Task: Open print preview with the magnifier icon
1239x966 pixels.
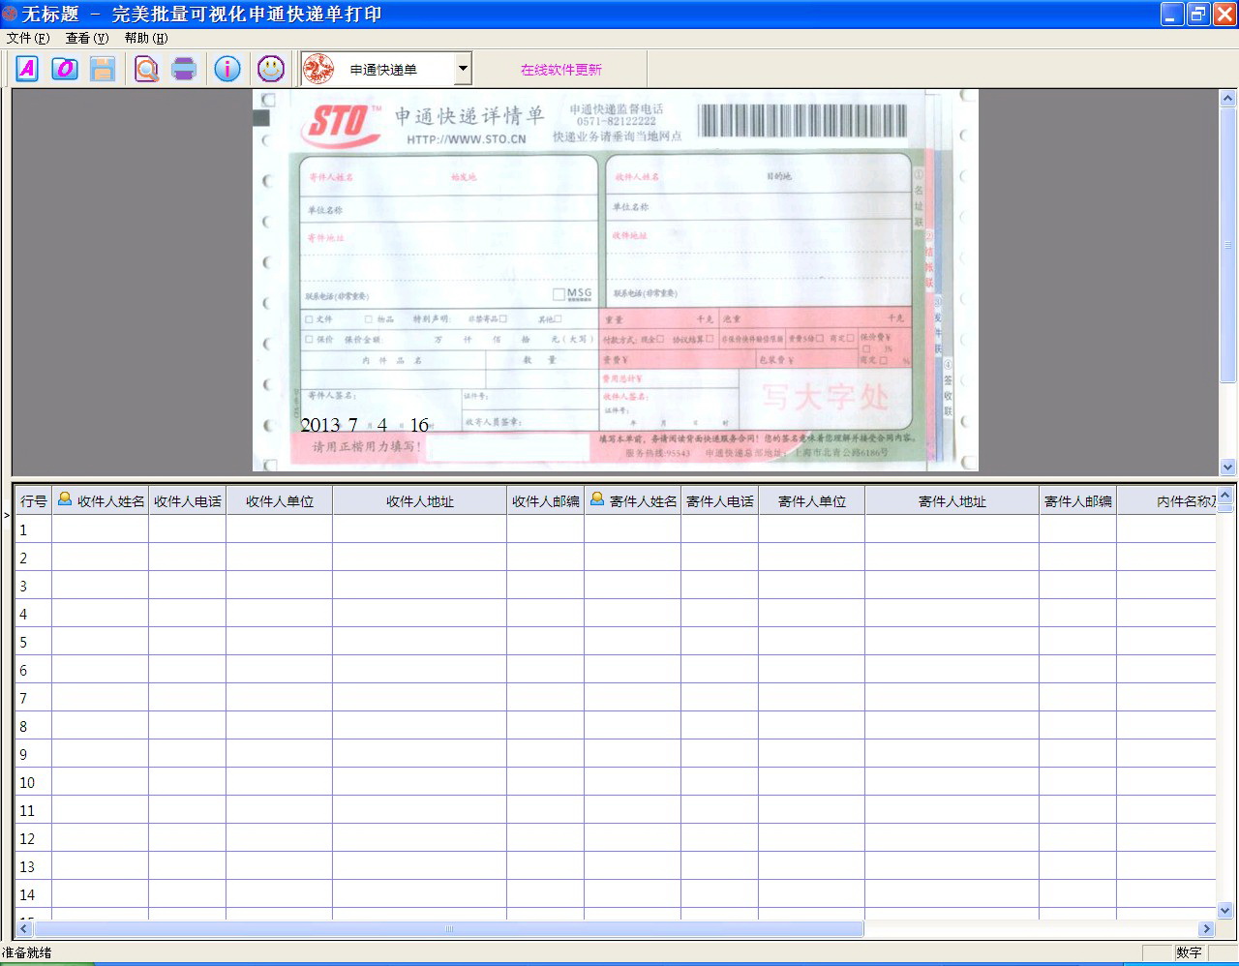Action: 146,69
